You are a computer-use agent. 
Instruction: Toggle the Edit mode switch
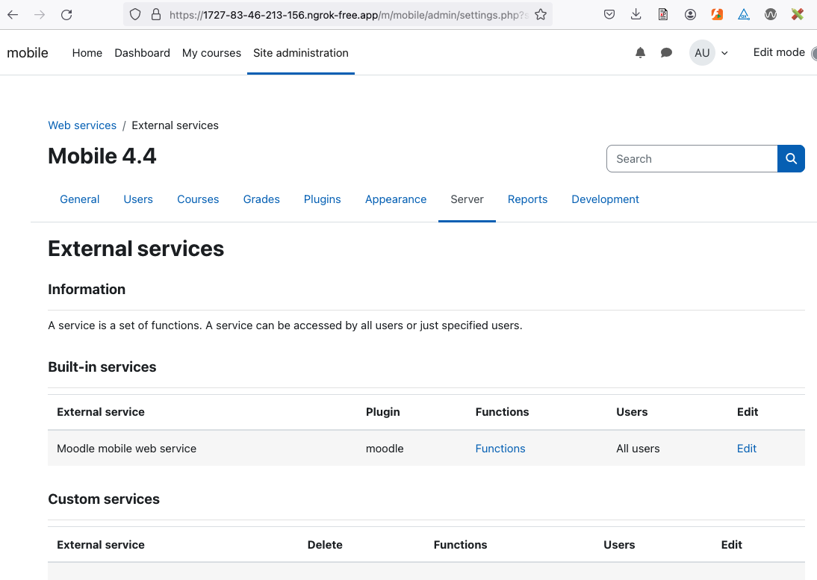813,52
